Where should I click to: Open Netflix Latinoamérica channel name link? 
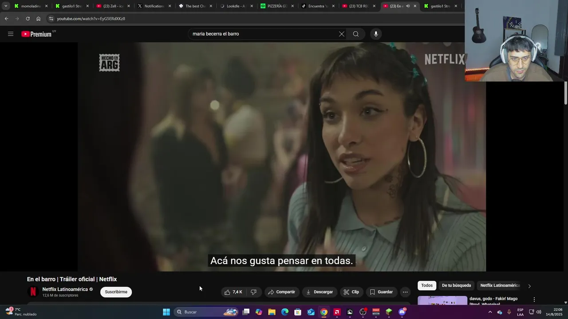tap(65, 289)
